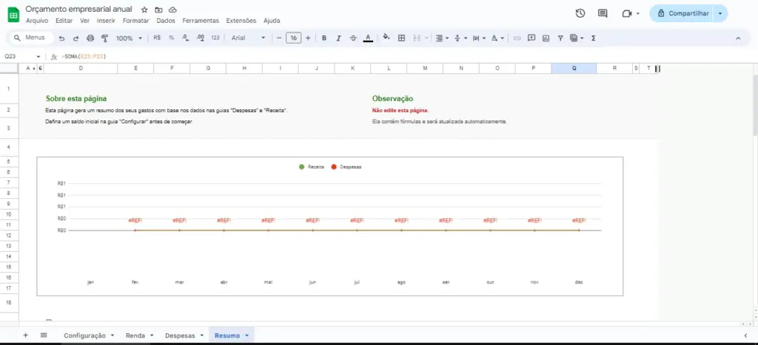The image size is (758, 345).
Task: Open the Ajuda menu
Action: tap(272, 21)
